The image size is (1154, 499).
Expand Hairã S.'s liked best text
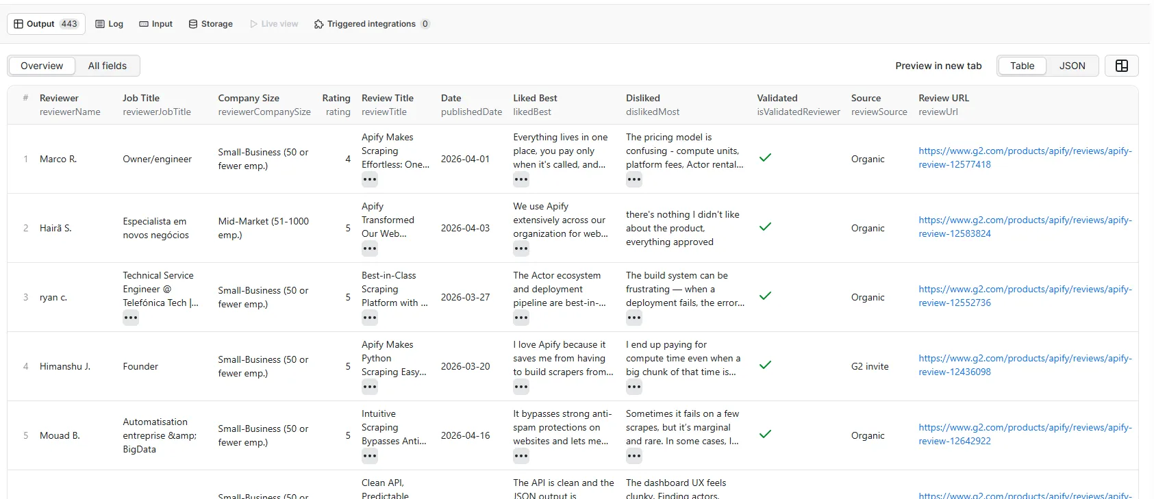521,249
